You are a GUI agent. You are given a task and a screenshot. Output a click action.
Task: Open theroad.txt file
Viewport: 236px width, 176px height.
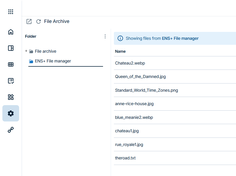tap(125, 158)
